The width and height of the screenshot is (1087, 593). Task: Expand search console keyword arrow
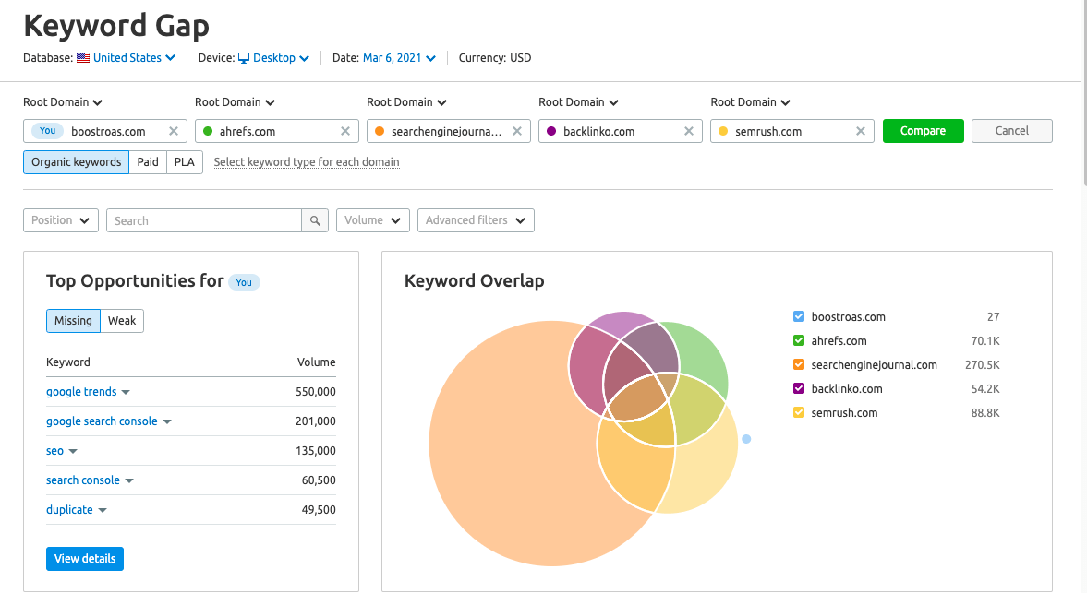(x=129, y=480)
